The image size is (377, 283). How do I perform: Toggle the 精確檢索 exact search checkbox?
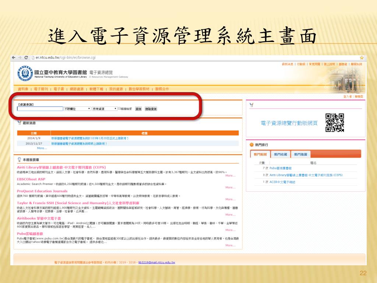119,109
